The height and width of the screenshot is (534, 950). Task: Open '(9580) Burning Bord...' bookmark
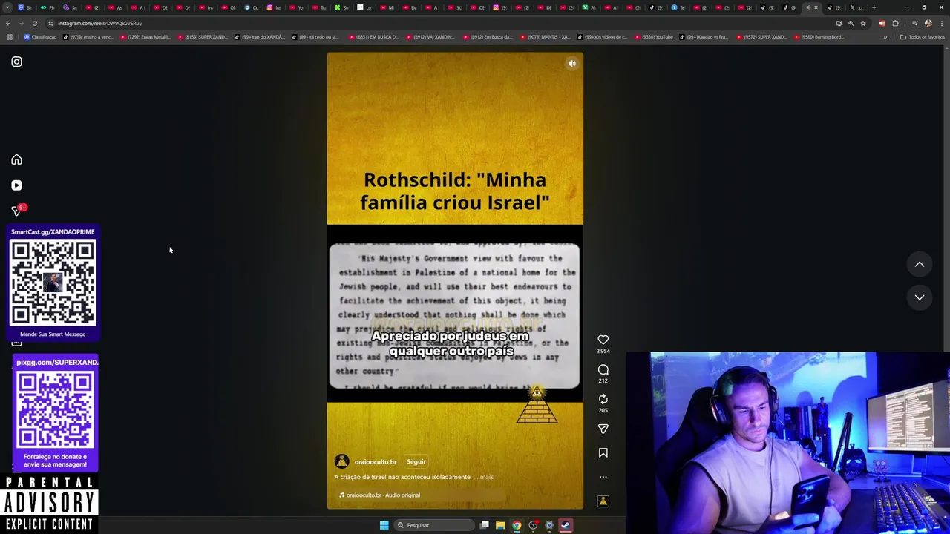tap(819, 37)
